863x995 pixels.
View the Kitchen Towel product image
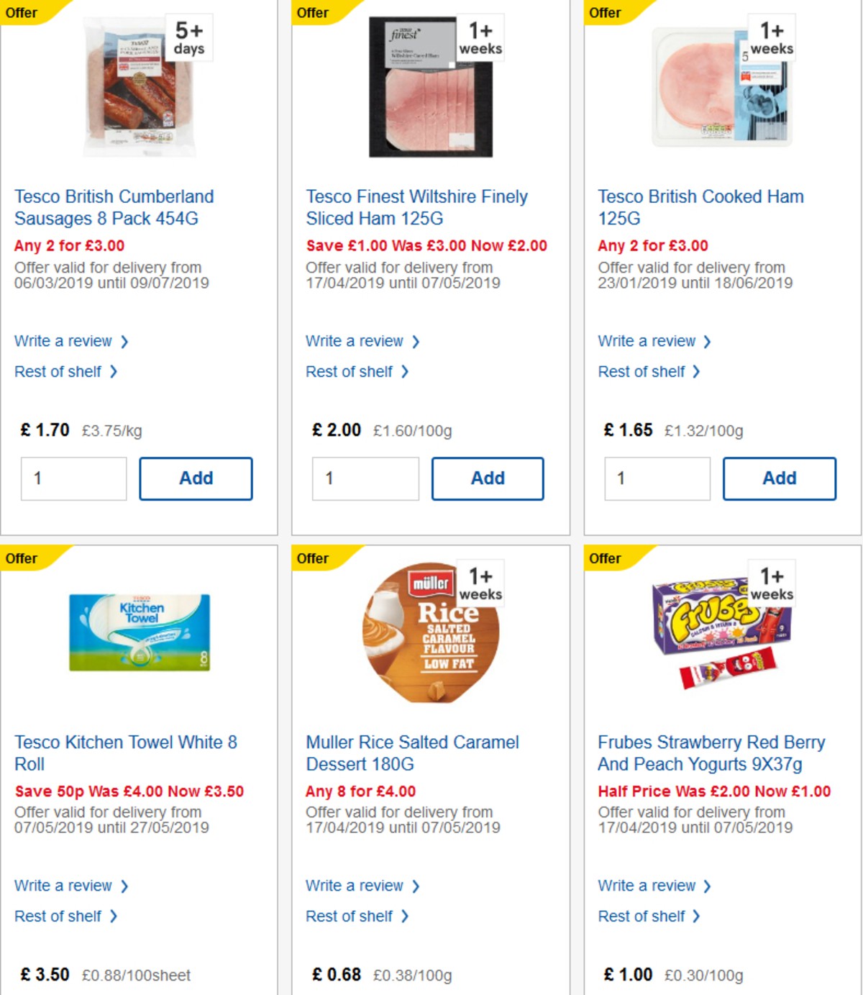point(140,633)
